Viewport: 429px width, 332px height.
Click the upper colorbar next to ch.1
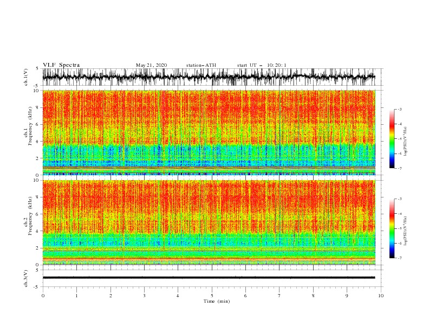pyautogui.click(x=392, y=139)
